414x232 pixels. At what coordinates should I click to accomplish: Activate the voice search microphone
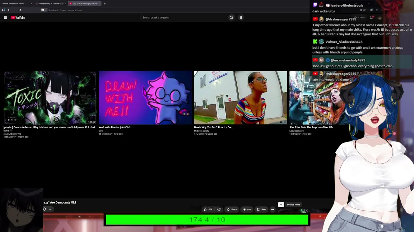(x=241, y=17)
